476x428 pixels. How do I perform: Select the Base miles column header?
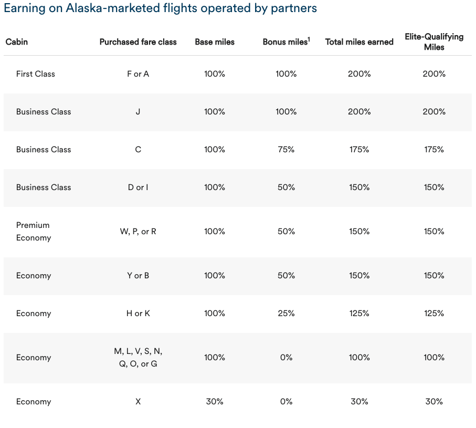pos(215,41)
